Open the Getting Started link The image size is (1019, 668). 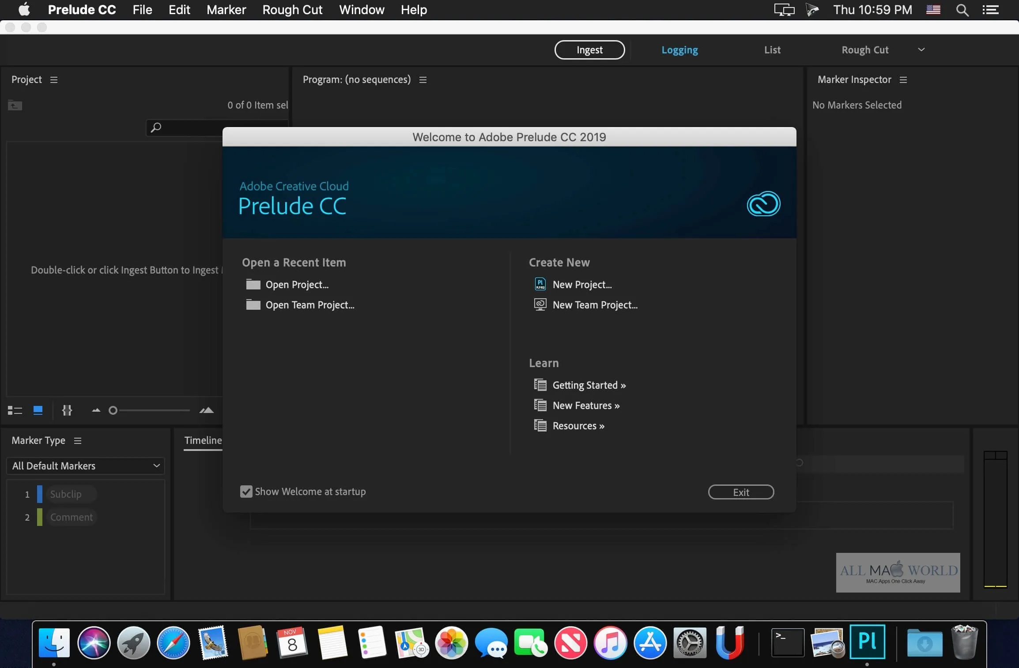[x=589, y=385]
